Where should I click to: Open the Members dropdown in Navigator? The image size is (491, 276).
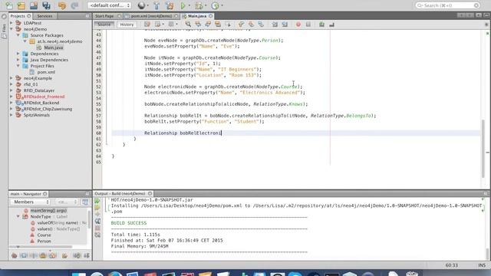[30, 202]
